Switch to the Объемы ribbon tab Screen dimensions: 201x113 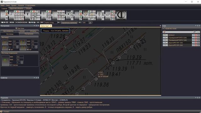tap(28, 8)
